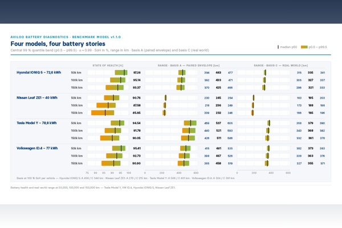Click the Volkswagen ID.4 SoH value 92.73
This screenshot has width=342, height=228.
point(137,156)
